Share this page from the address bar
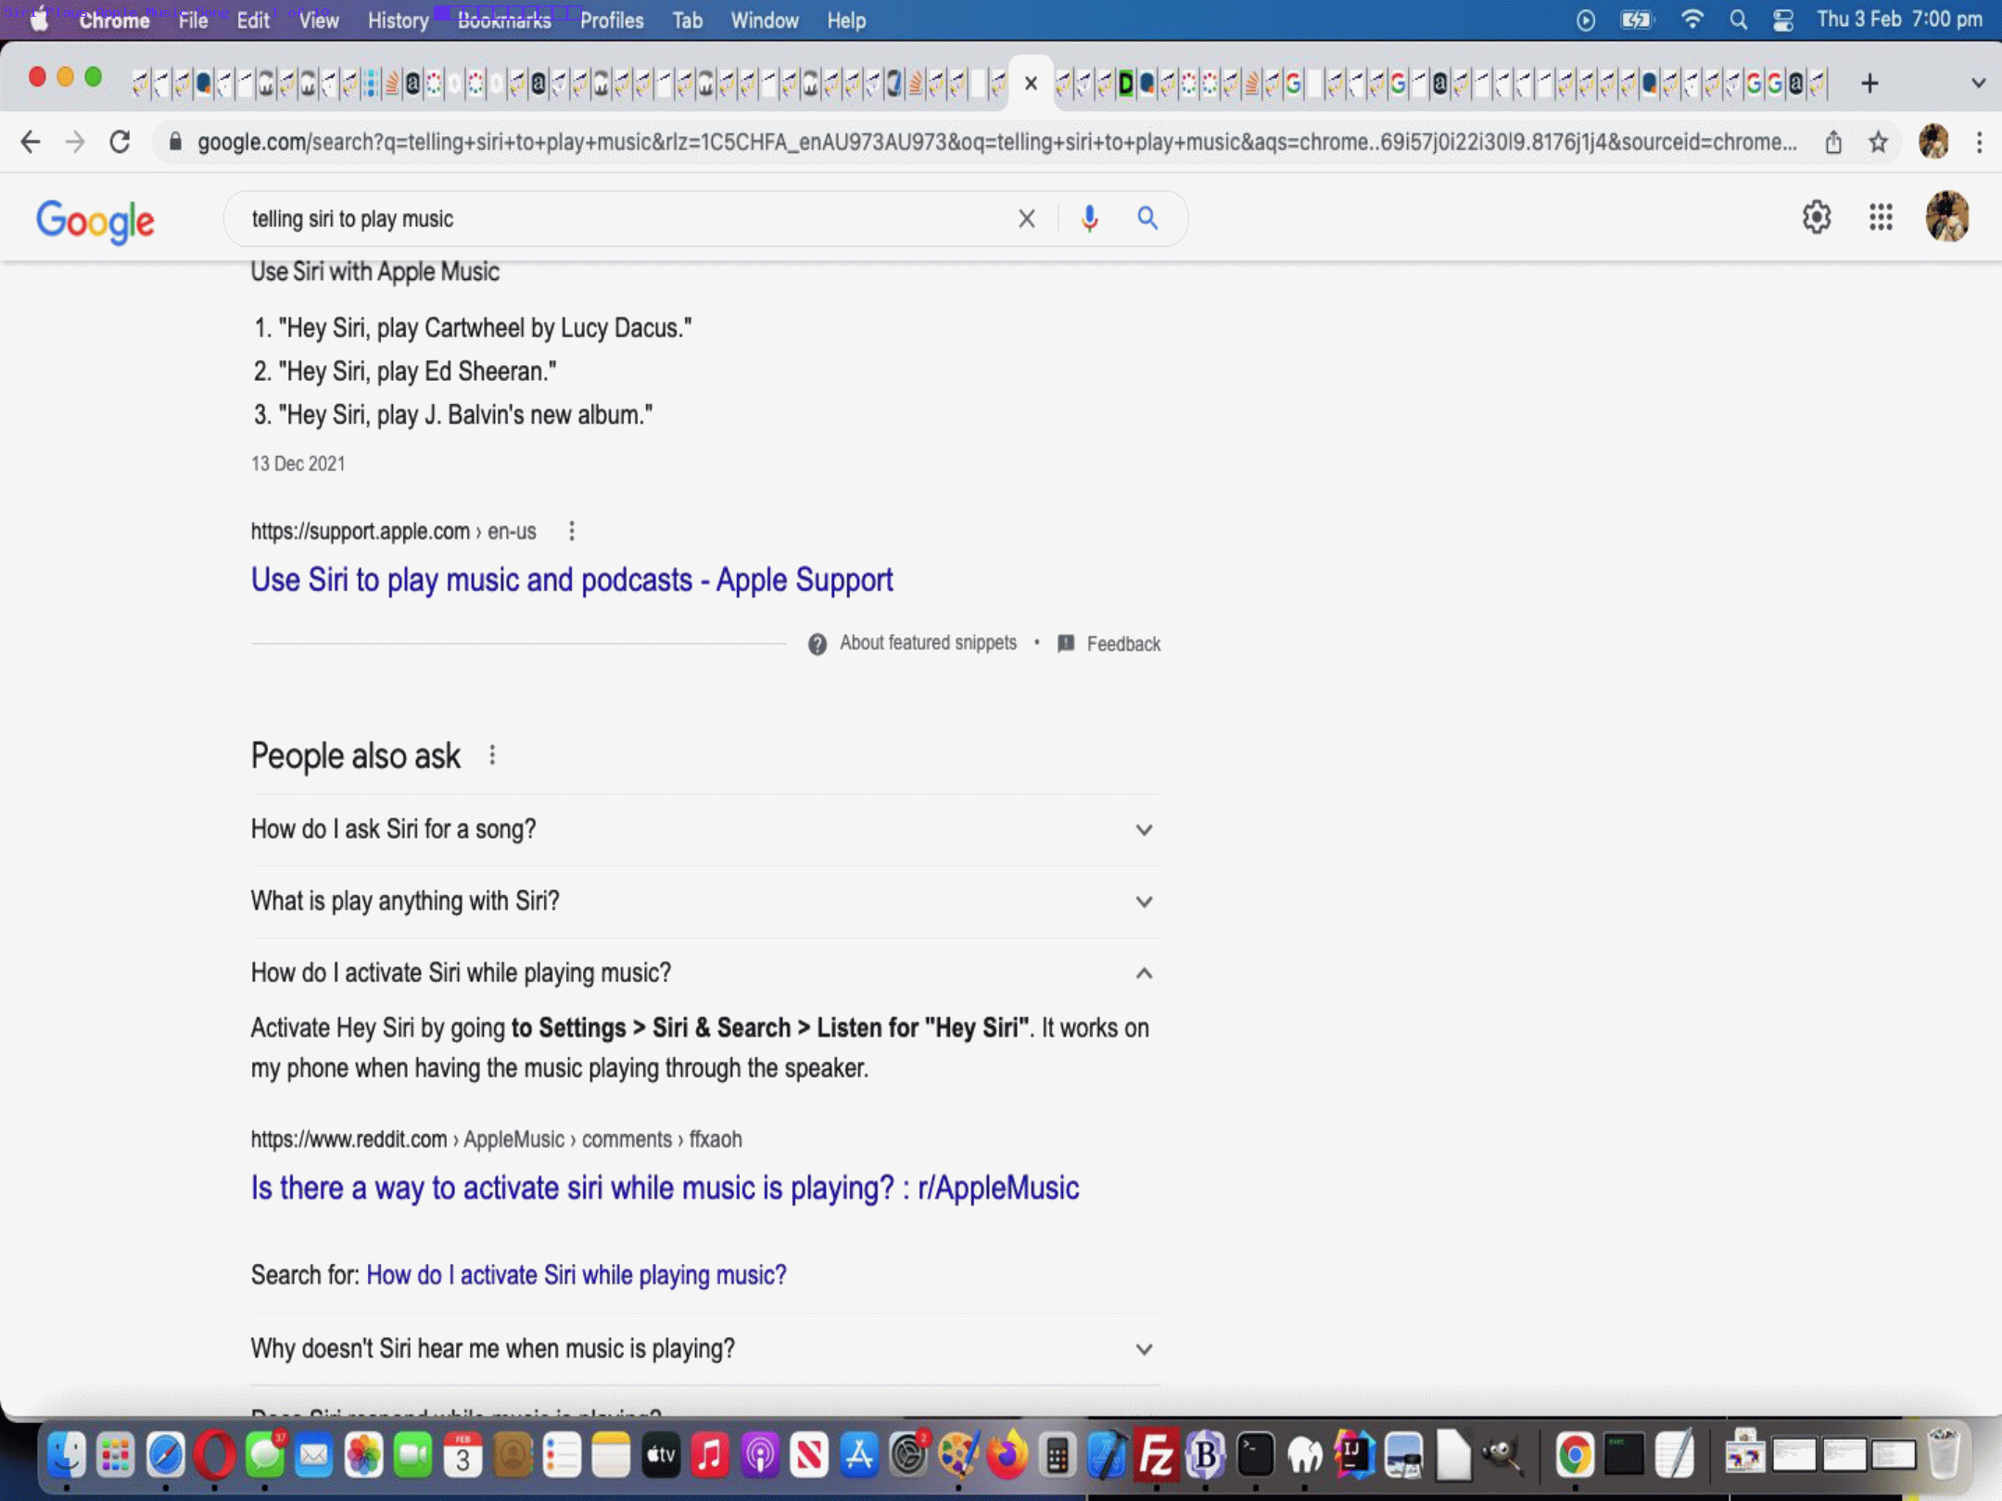This screenshot has width=2002, height=1501. tap(1832, 142)
